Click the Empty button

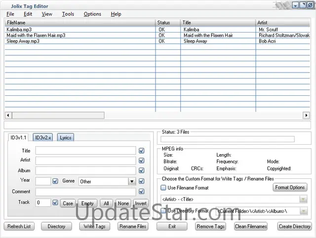click(x=87, y=203)
